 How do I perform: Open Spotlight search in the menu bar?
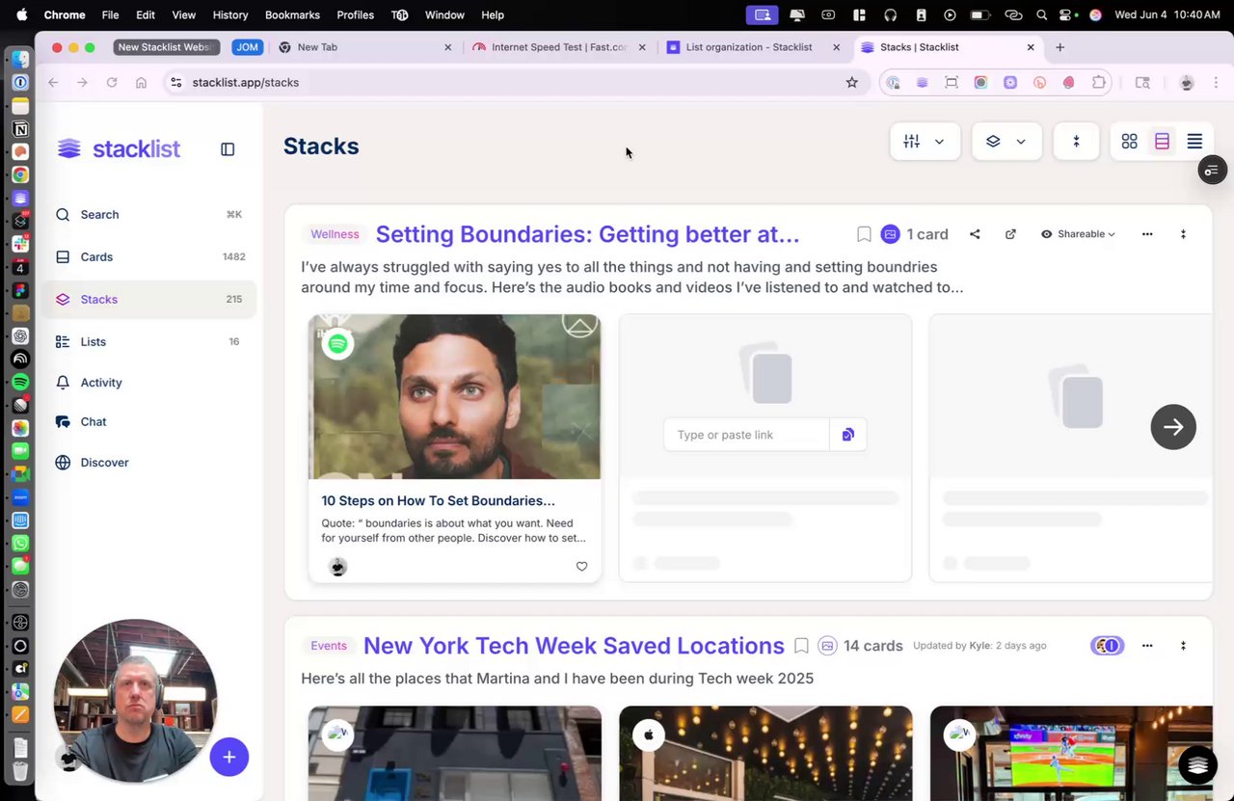(1042, 15)
